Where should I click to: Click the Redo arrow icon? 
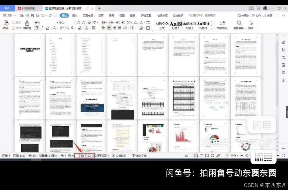50,15
